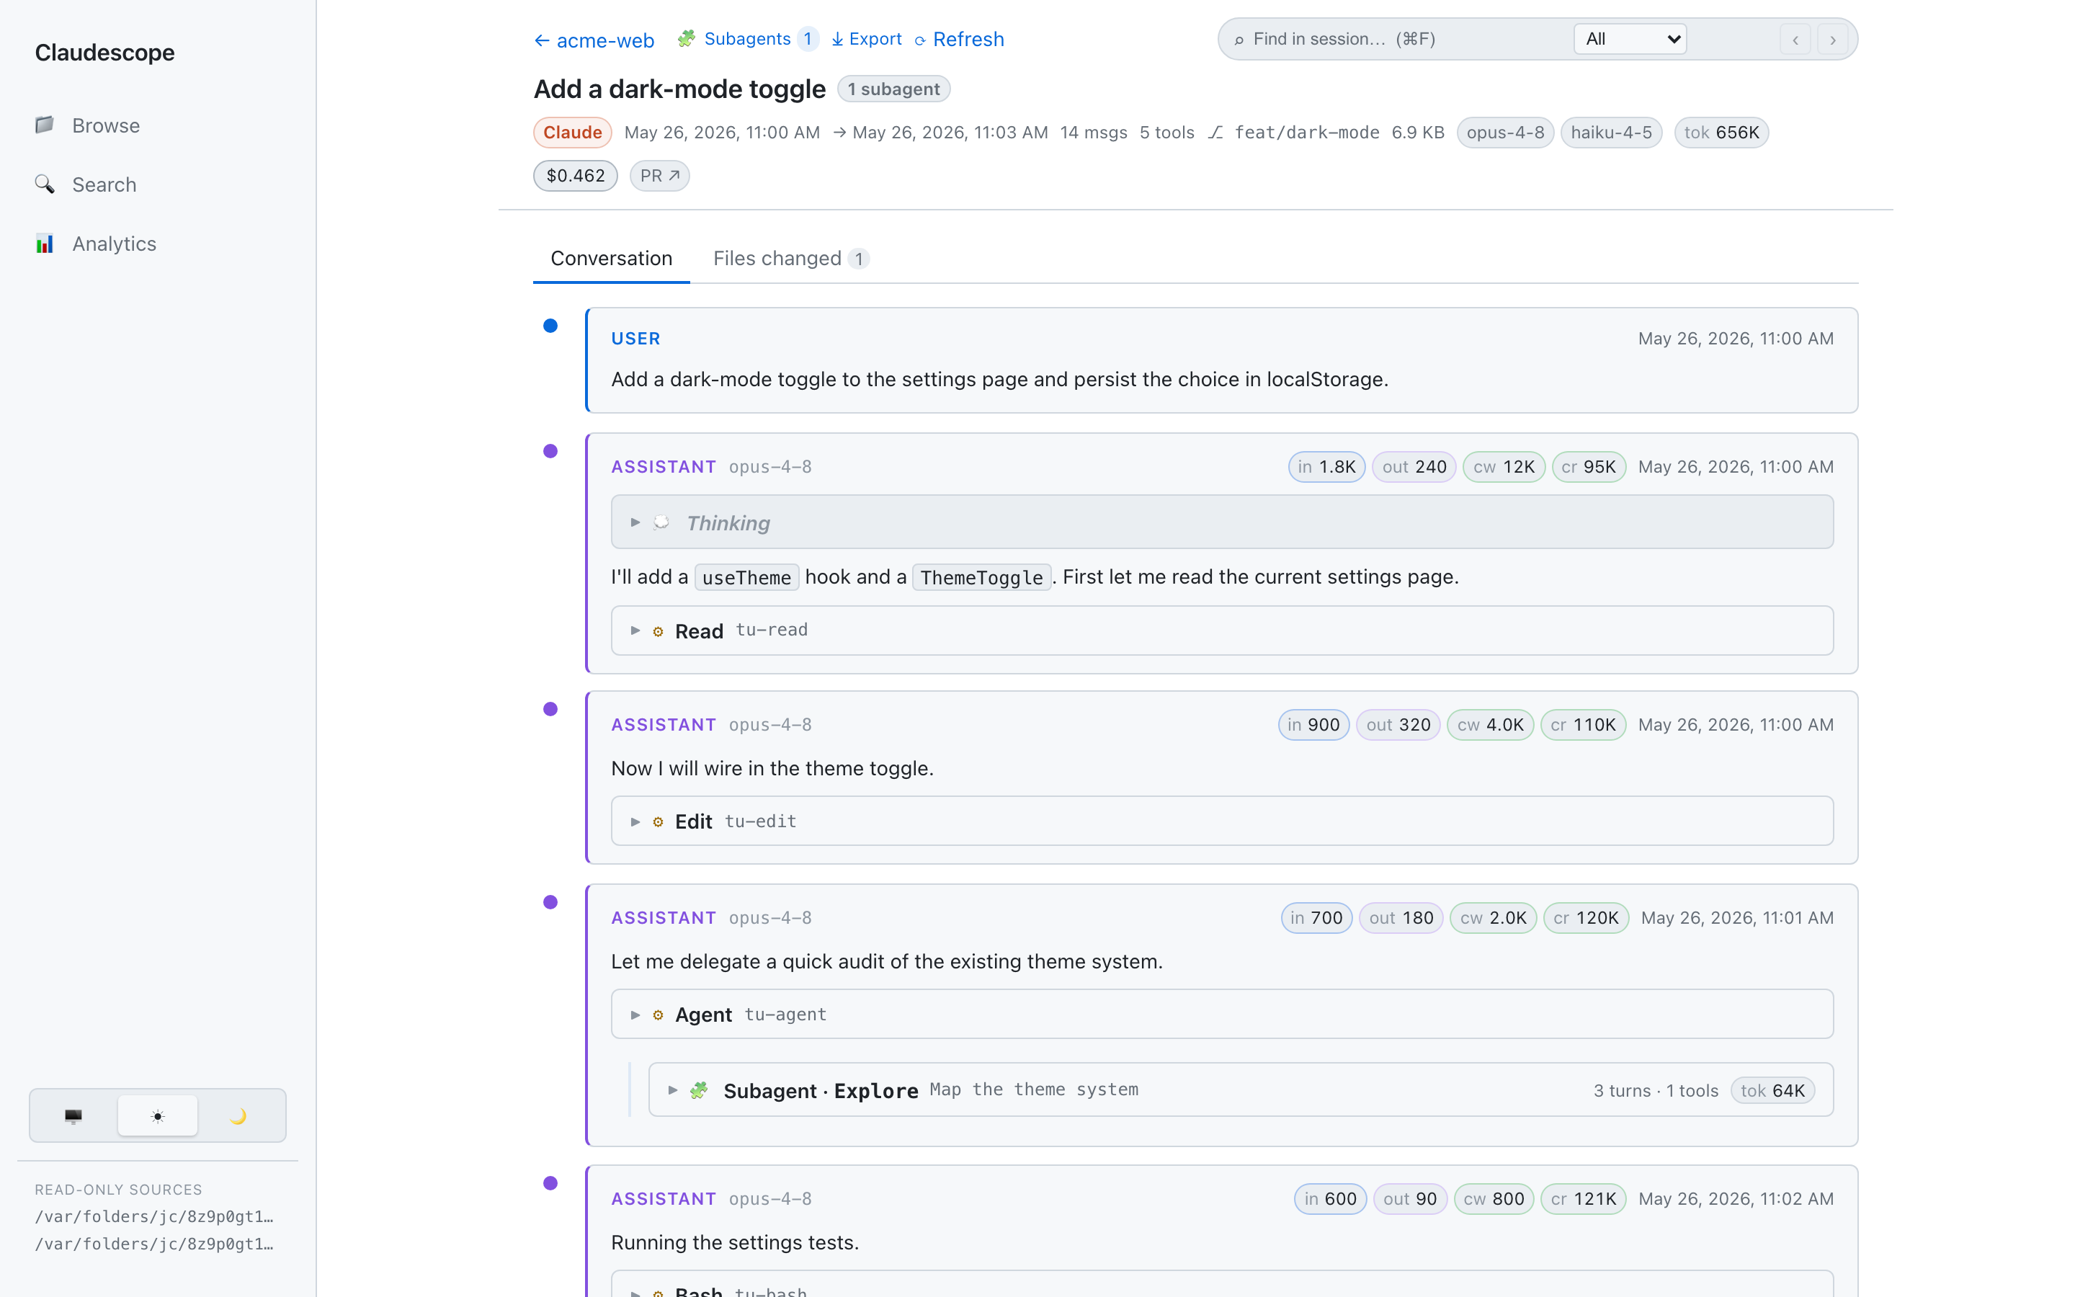Open the Browse folder icon in sidebar
Image resolution: width=2075 pixels, height=1297 pixels.
[45, 125]
